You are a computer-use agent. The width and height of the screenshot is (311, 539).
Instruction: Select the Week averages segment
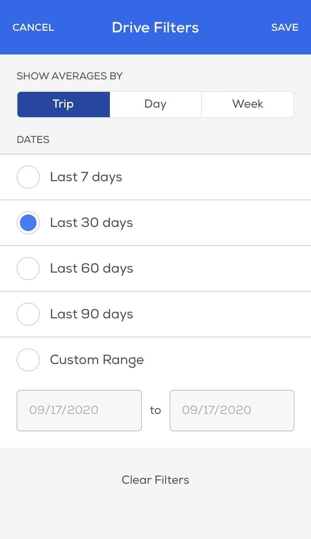[x=248, y=104]
